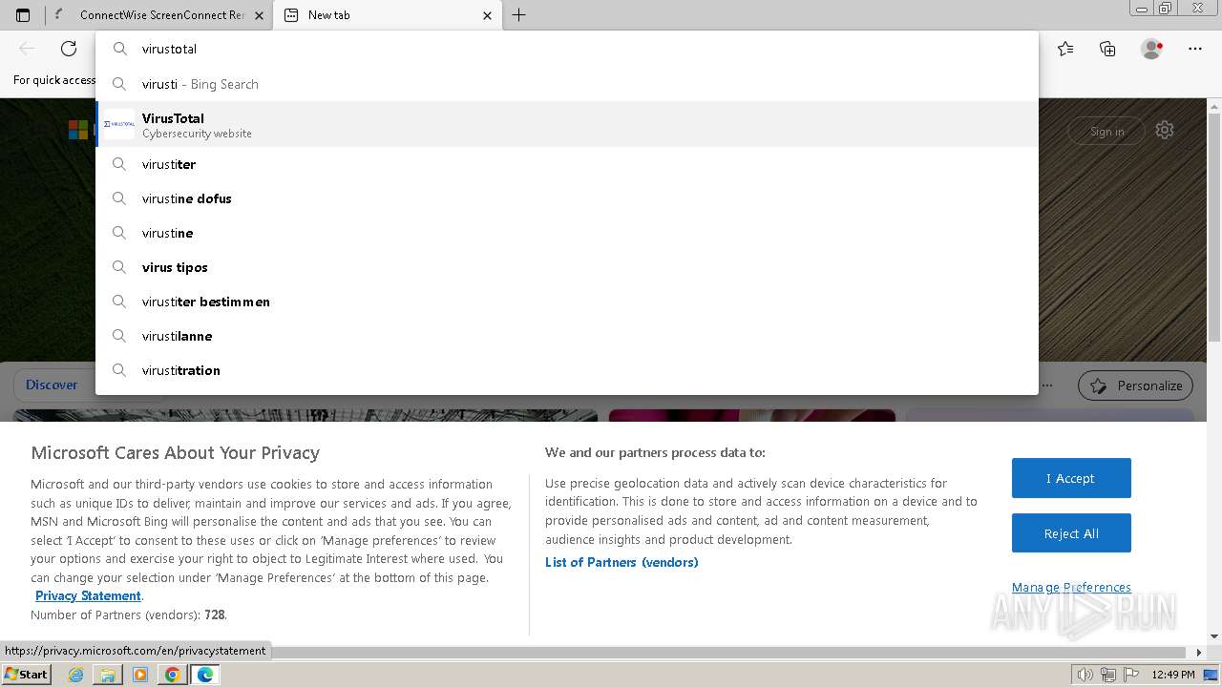Launch Internet Explorer from taskbar

coord(76,675)
